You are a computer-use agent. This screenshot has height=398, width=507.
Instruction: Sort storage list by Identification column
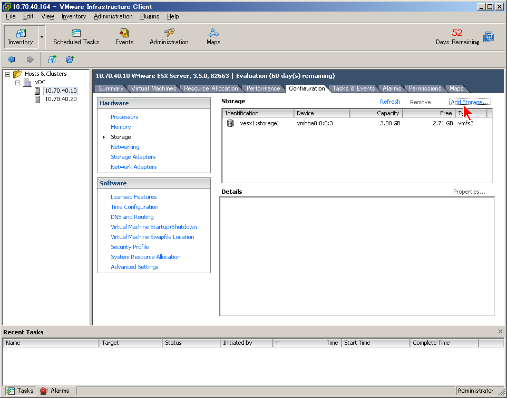tap(258, 113)
